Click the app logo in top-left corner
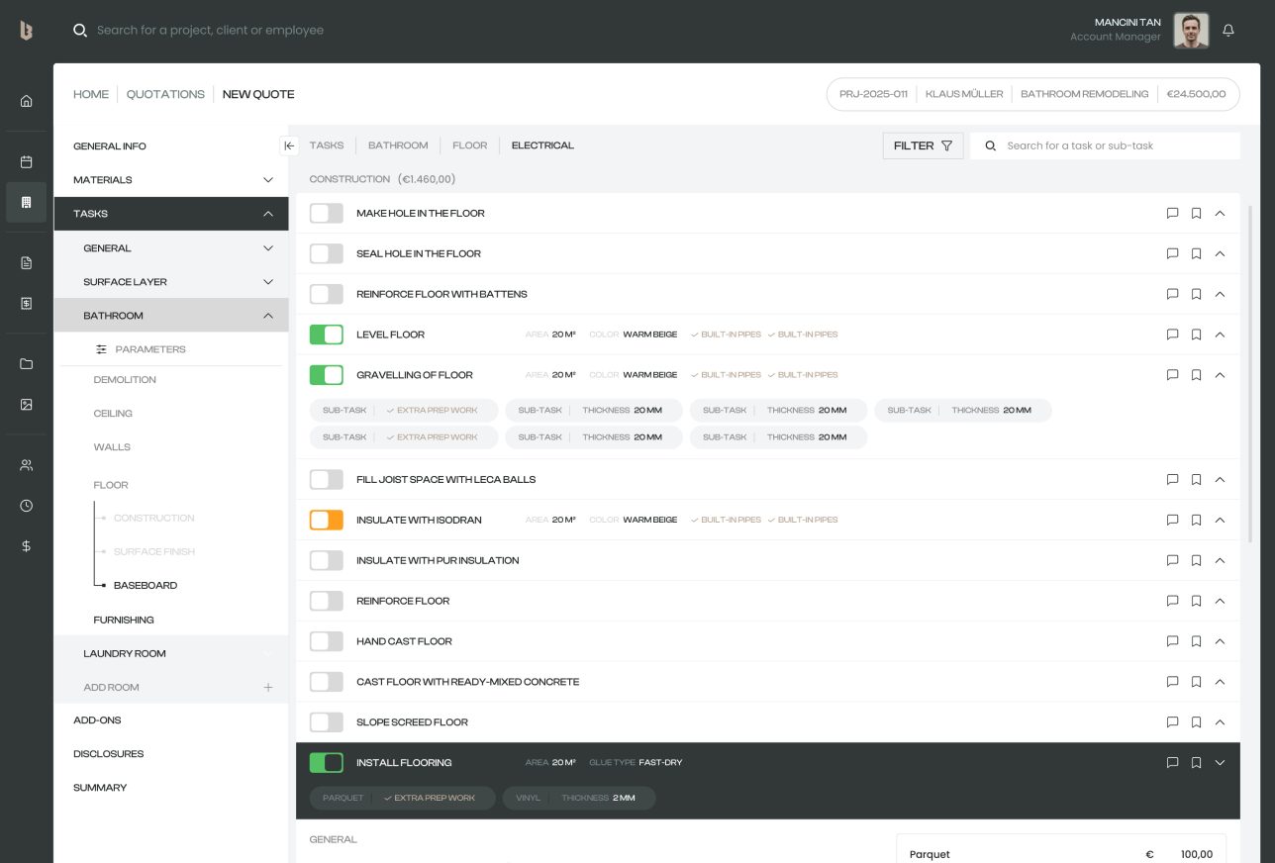This screenshot has height=863, width=1275. tap(27, 31)
